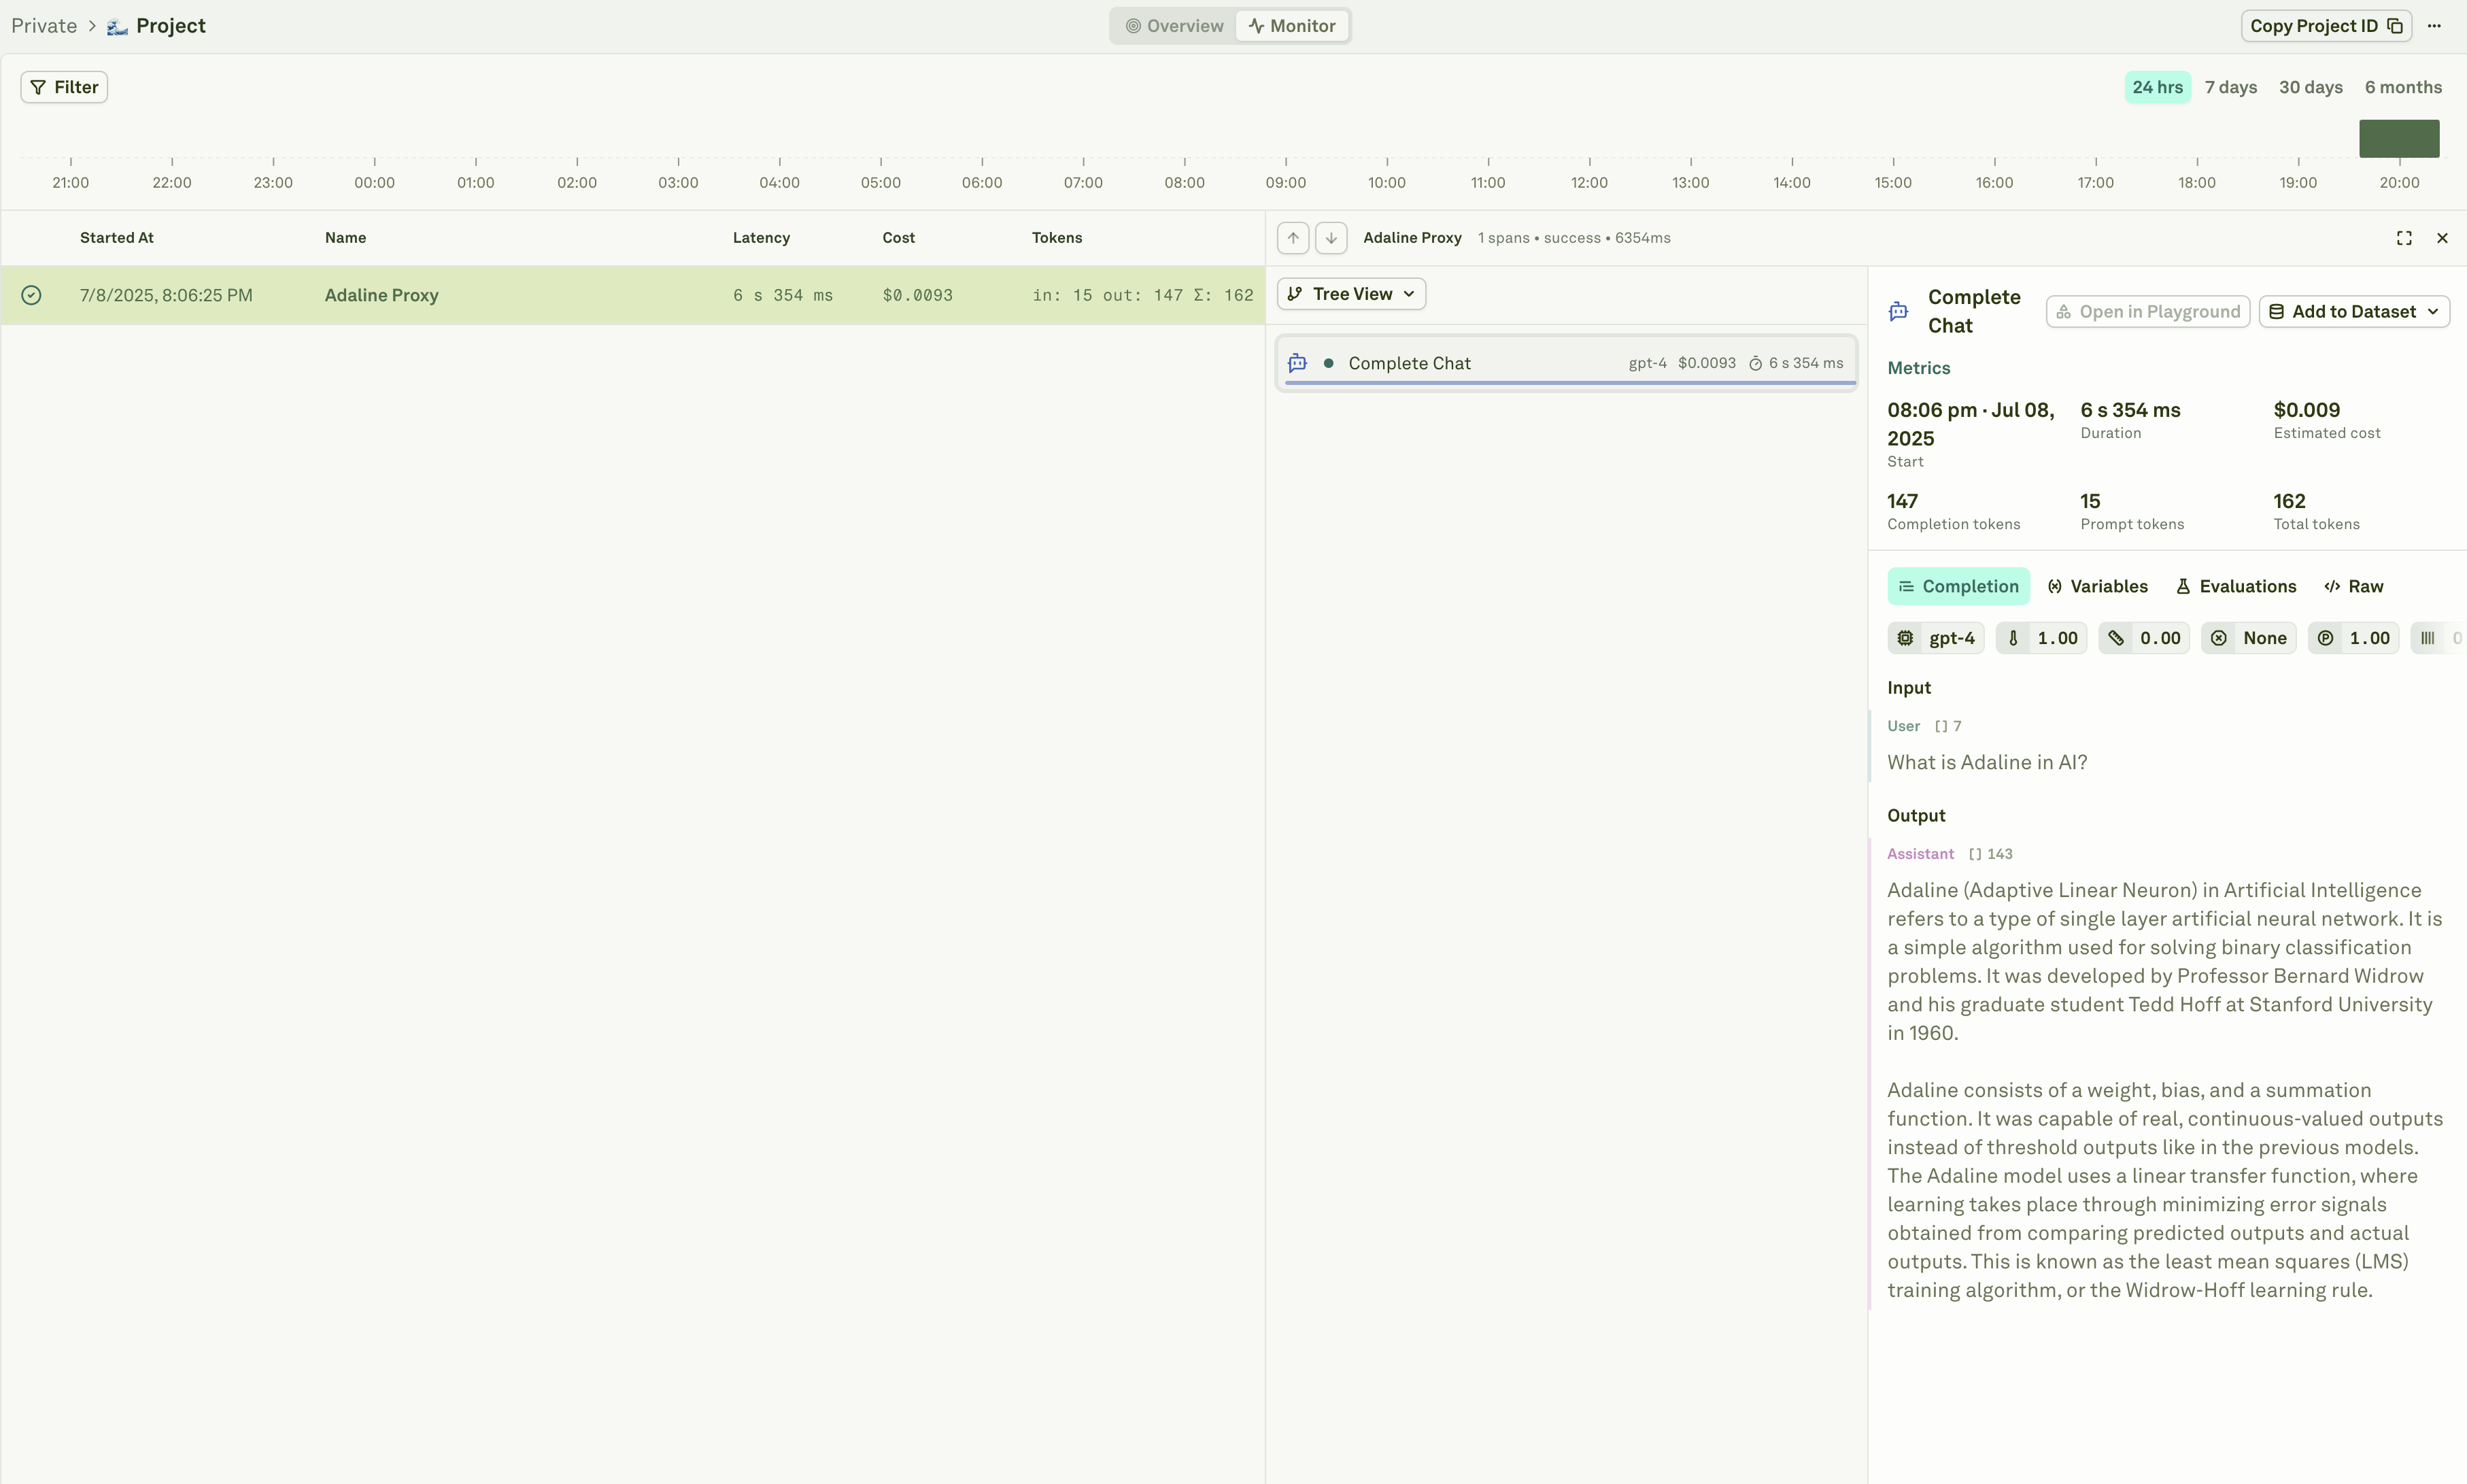Click the partially visible bars parameter chip
The height and width of the screenshot is (1484, 2467).
[x=2438, y=638]
